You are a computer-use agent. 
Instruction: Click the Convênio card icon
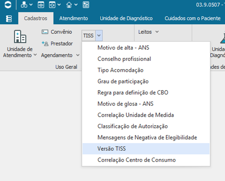[45, 32]
